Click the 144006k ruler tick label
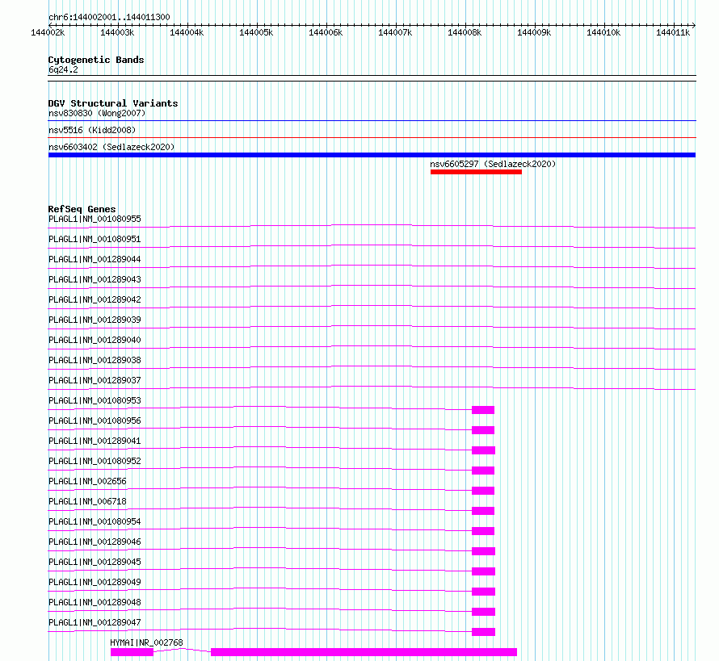 pos(326,32)
